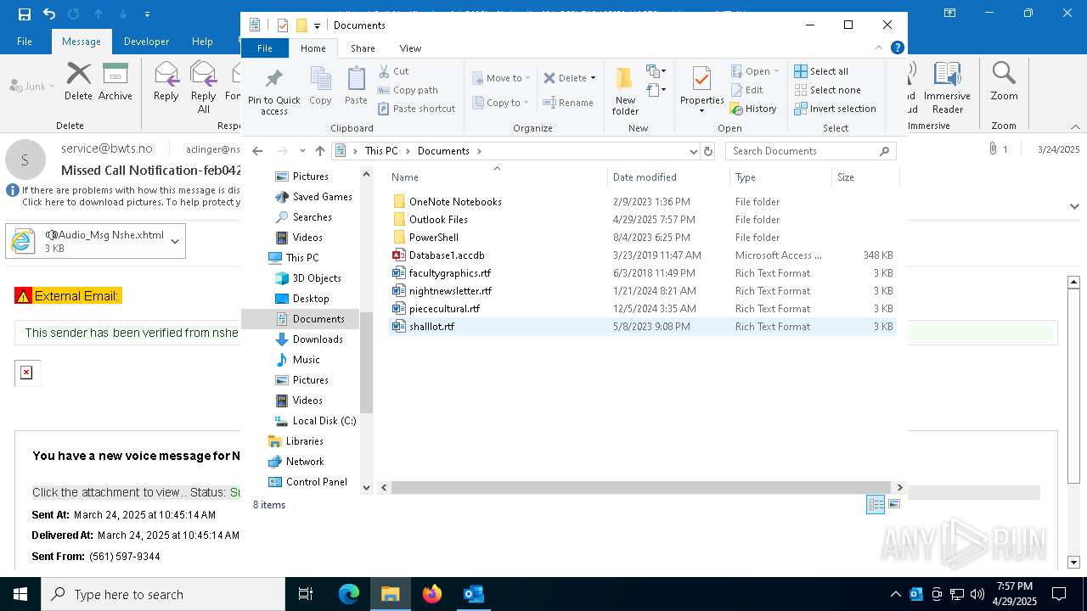Expand address bar history dropdown
1087x611 pixels.
tap(694, 151)
